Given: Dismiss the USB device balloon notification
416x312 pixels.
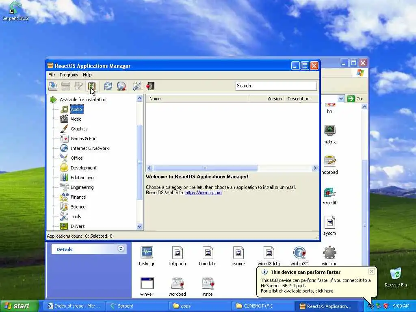Looking at the screenshot, I should 372,271.
